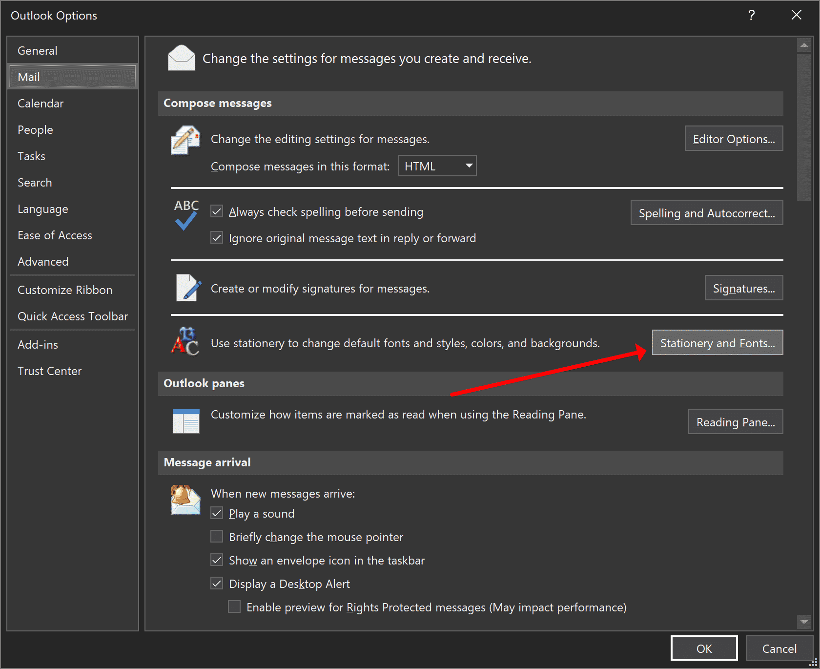The width and height of the screenshot is (820, 669).
Task: Click the envelope icon beside the Mail heading
Action: [181, 58]
